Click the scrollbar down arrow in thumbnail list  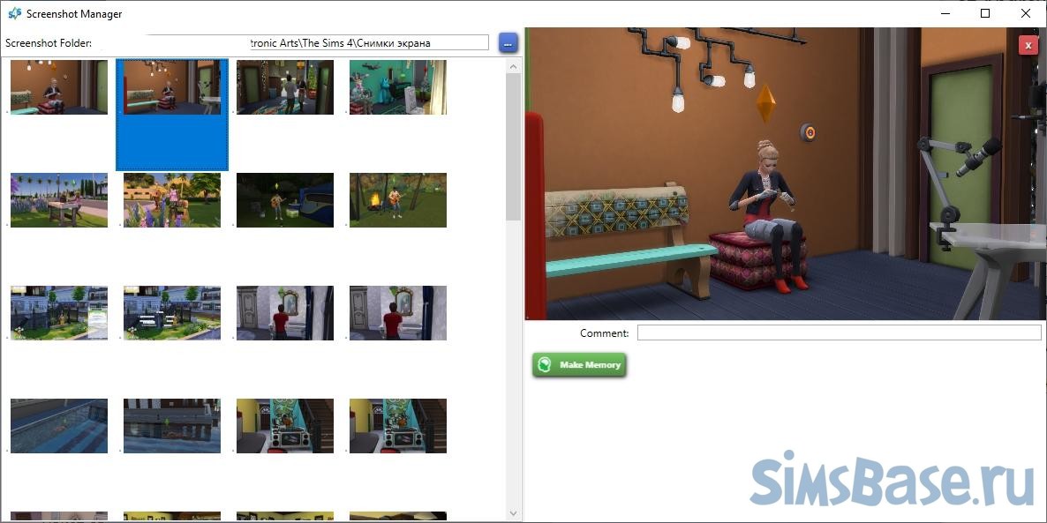tap(513, 513)
